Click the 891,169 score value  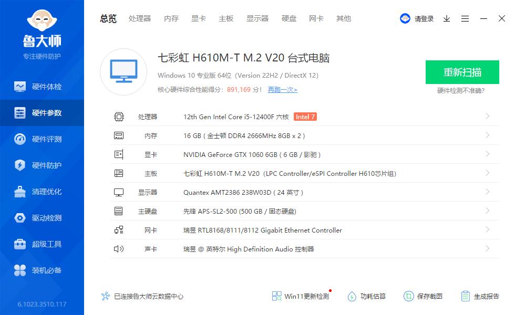pos(239,90)
